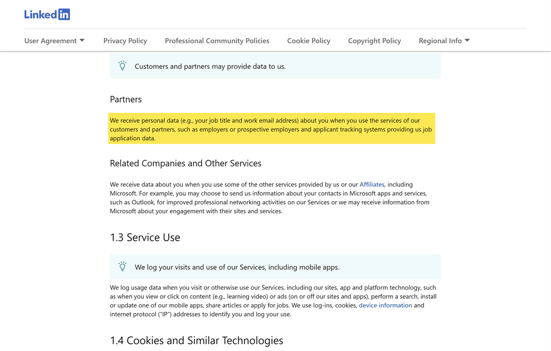Expand the Regional Info dropdown arrow
This screenshot has height=351, width=551.
click(x=467, y=41)
